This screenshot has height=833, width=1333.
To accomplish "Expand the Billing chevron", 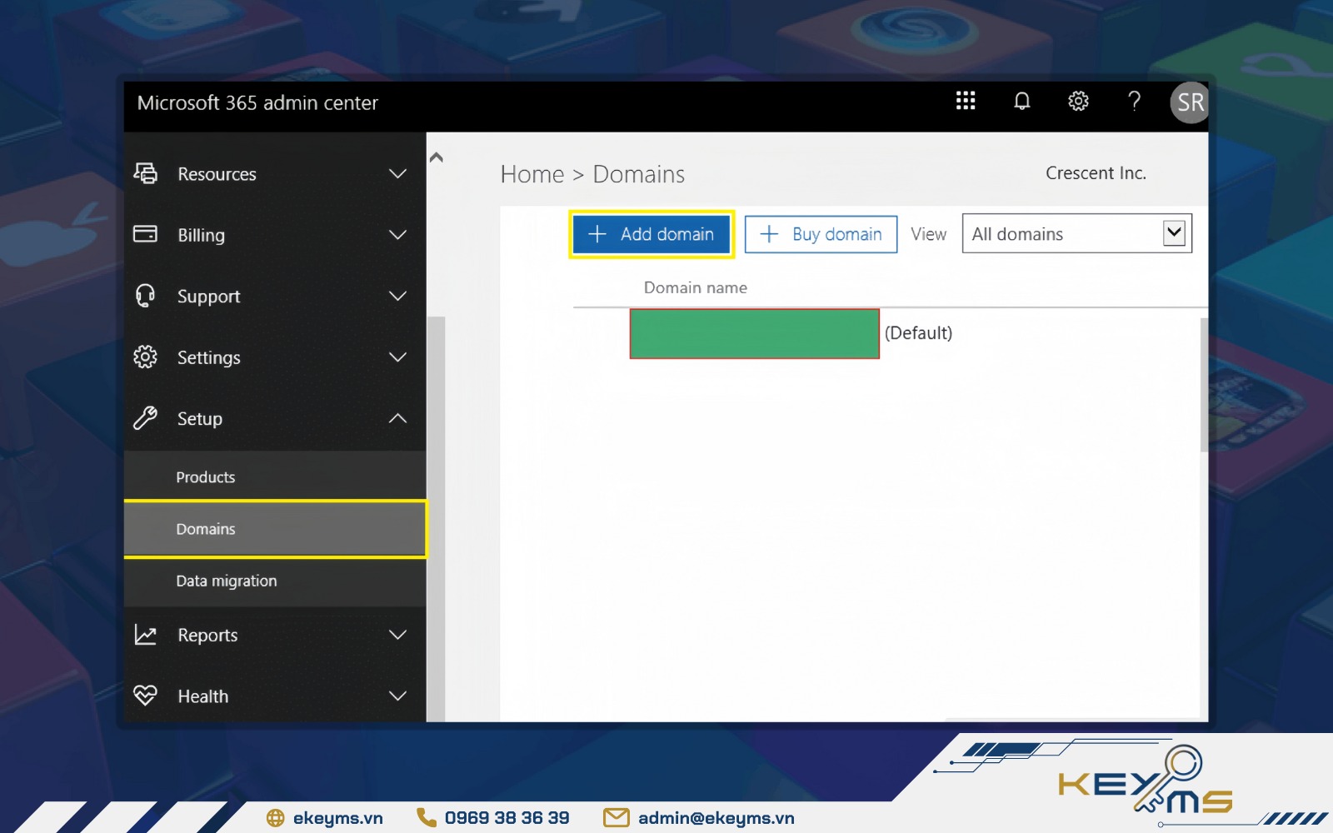I will [x=398, y=234].
